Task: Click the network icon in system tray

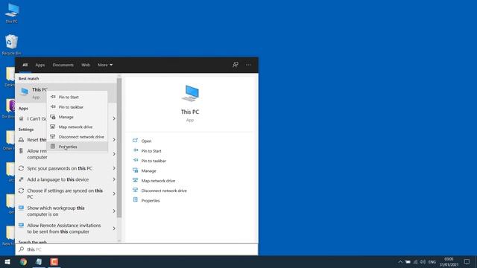Action: tap(416, 261)
